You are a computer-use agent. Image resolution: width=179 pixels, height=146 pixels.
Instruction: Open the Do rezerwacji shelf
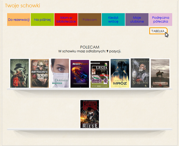click(x=19, y=20)
